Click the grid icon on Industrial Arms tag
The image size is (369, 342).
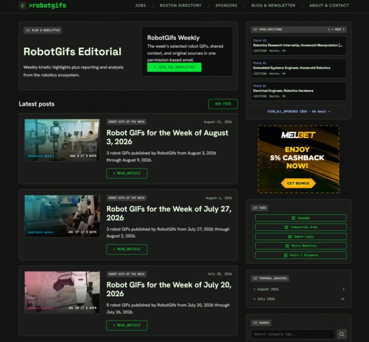tap(286, 227)
